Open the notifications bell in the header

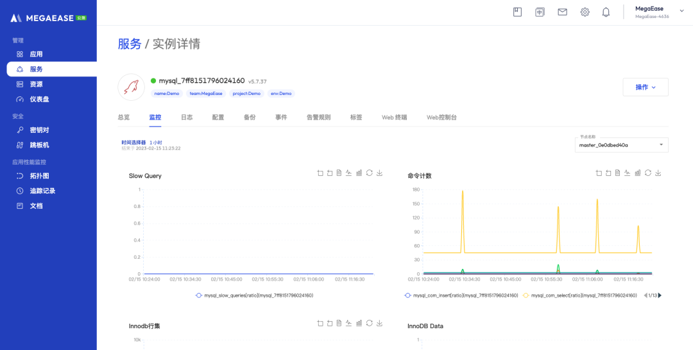(x=606, y=12)
